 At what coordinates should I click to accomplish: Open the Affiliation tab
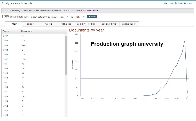66,24
